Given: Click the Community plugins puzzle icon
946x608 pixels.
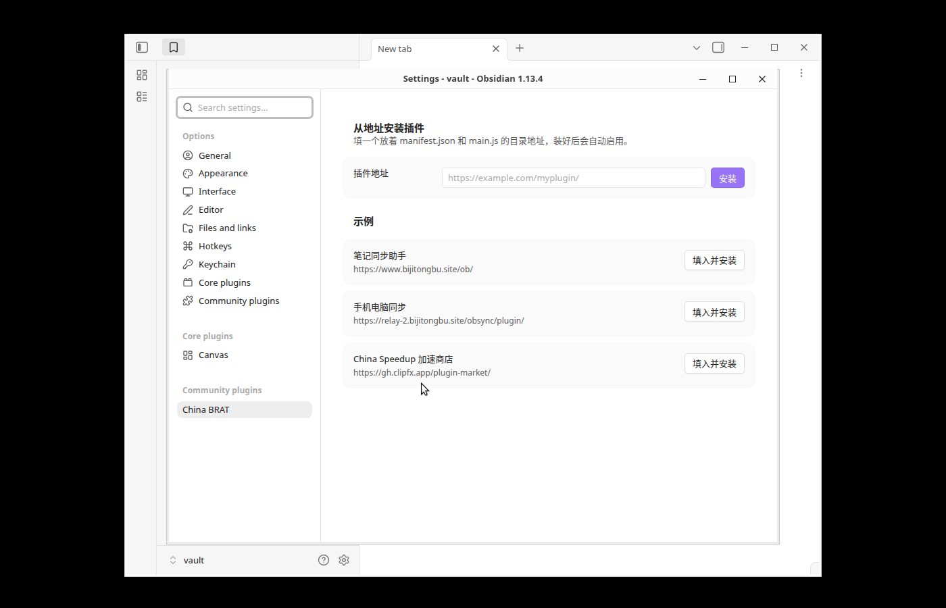Looking at the screenshot, I should tap(188, 301).
